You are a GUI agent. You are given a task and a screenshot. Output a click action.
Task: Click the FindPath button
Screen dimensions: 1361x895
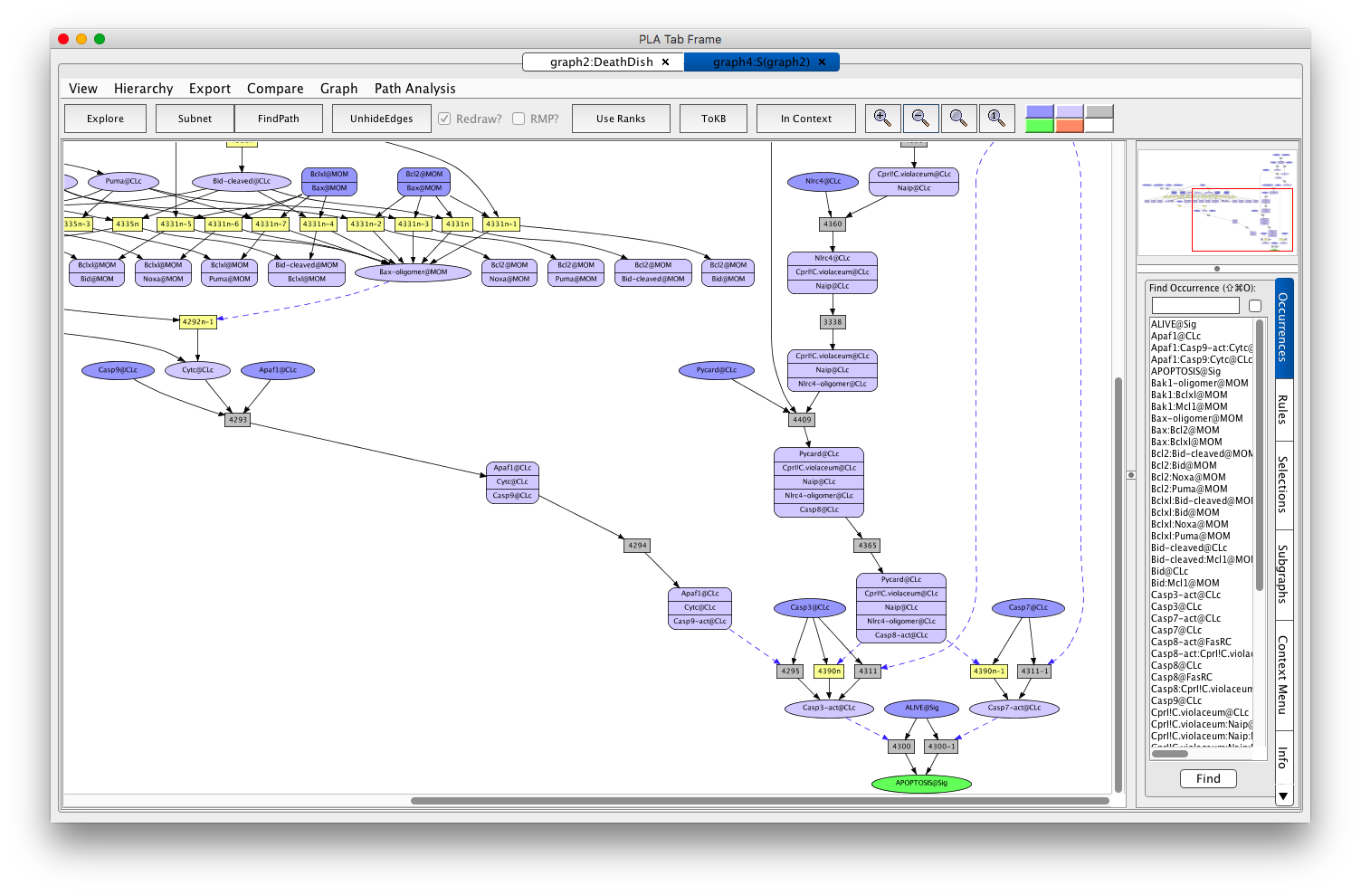[x=279, y=119]
